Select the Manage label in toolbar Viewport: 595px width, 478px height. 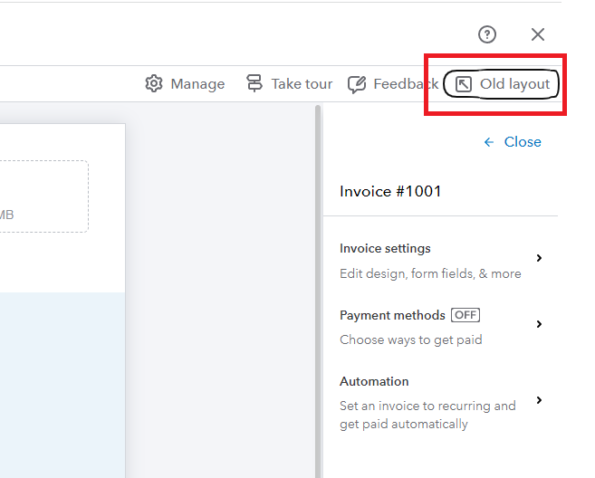(197, 84)
